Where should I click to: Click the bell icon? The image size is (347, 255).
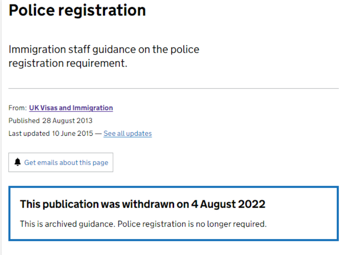pos(18,162)
